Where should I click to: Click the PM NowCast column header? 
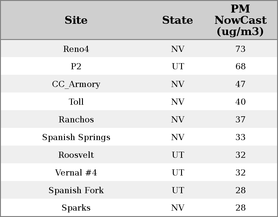[240, 20]
